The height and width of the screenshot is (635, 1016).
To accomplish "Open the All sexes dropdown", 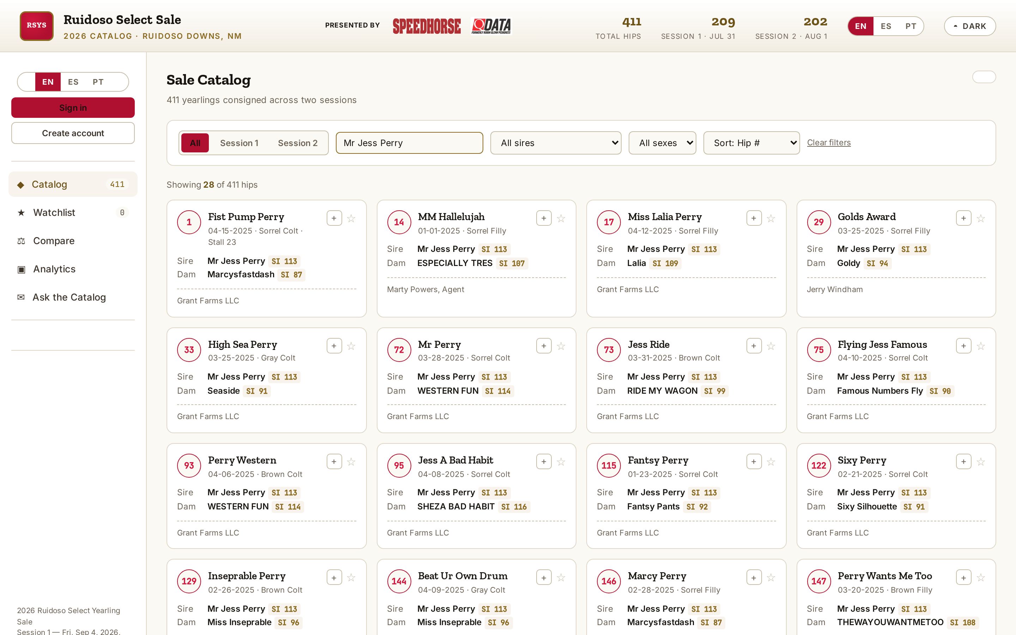I will point(662,143).
